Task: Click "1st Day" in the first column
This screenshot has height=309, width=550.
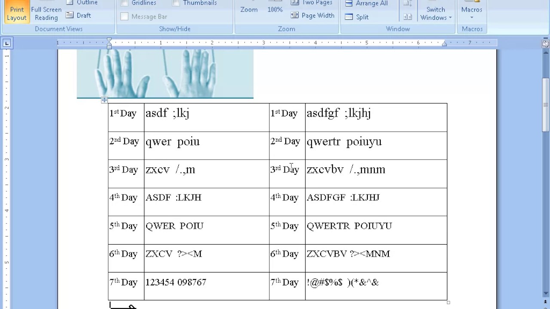Action: click(123, 113)
